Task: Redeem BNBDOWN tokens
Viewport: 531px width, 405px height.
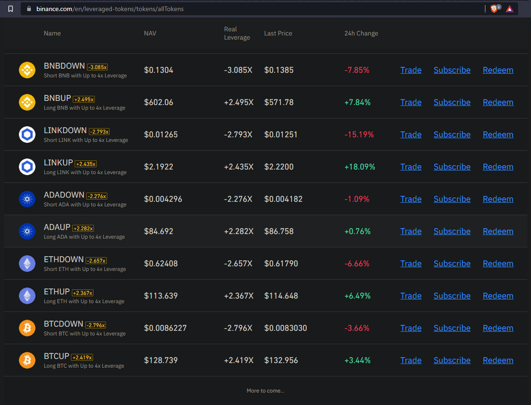Action: pos(498,70)
